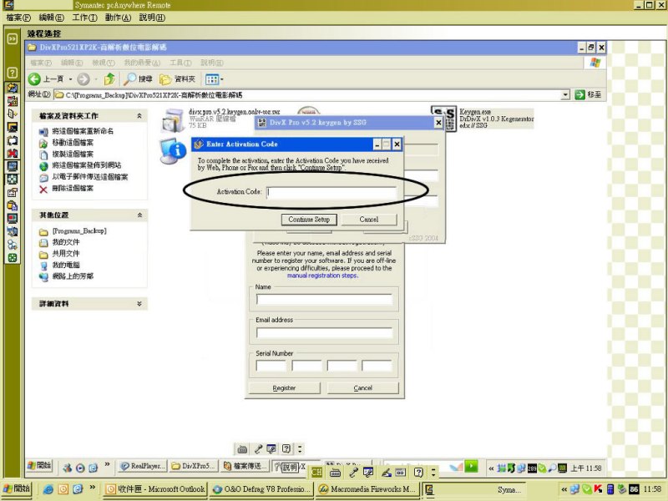This screenshot has width=668, height=501.
Task: Open Explorer 工具 menu in remote window
Action: 180,63
